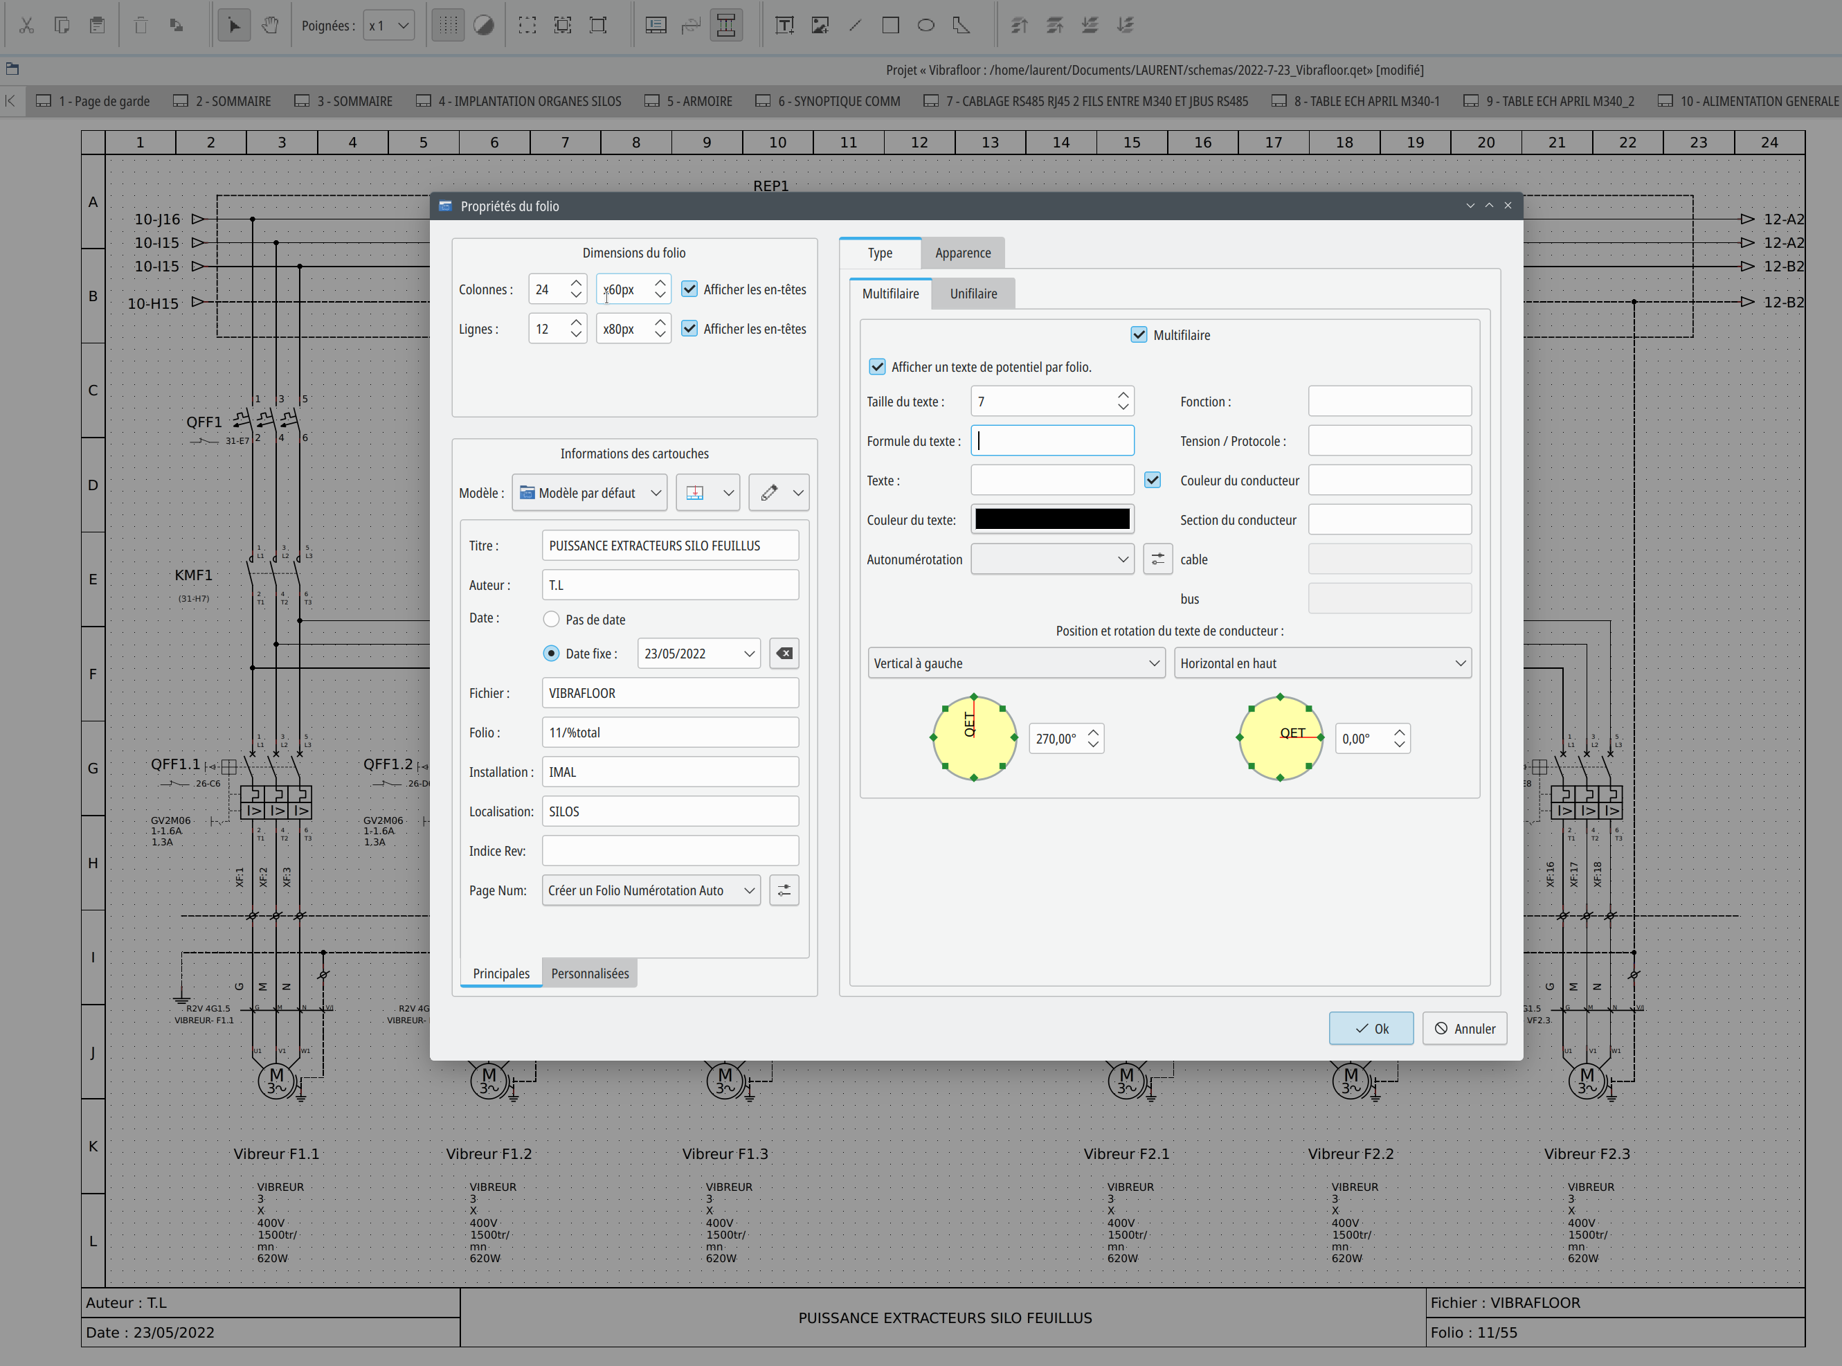The image size is (1842, 1366).
Task: Select the hand pan tool
Action: click(x=271, y=25)
